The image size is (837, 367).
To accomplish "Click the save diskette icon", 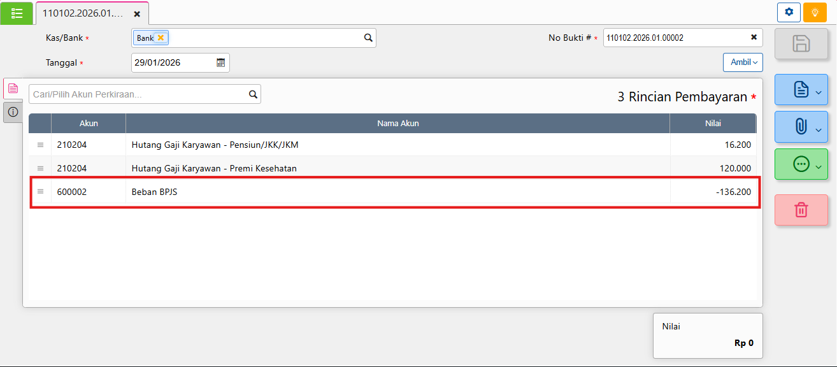I will coord(801,44).
